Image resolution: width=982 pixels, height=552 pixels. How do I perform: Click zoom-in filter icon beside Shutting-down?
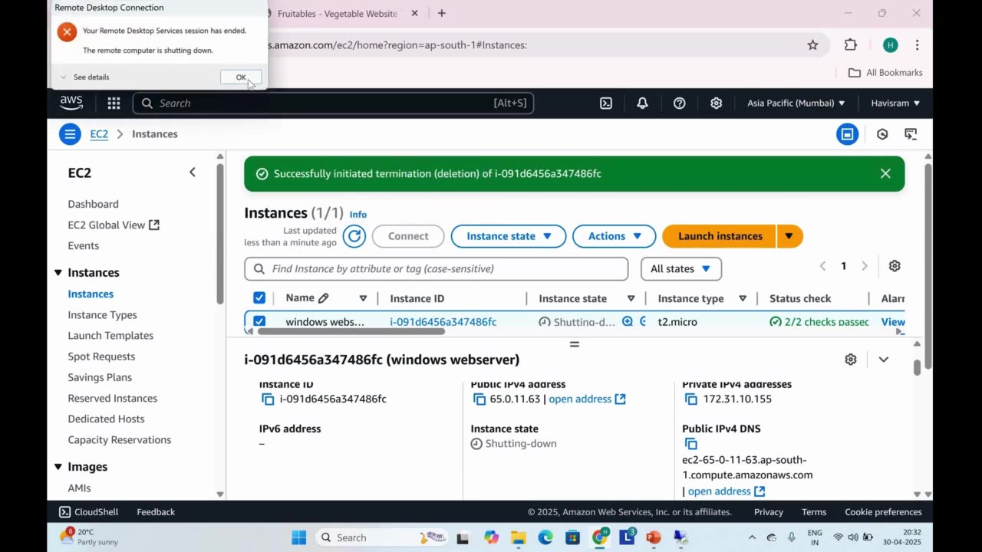point(628,322)
